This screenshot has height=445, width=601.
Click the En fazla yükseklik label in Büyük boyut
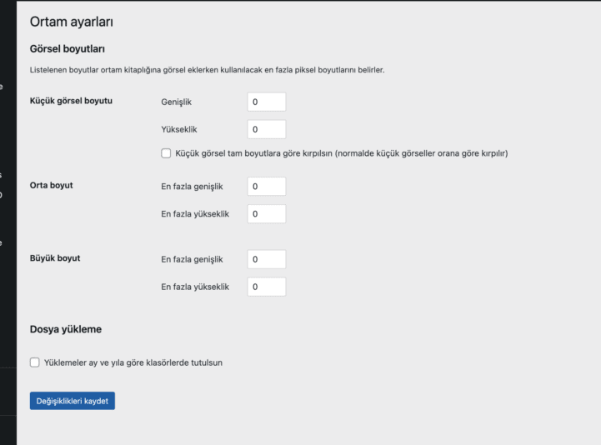[x=194, y=287]
